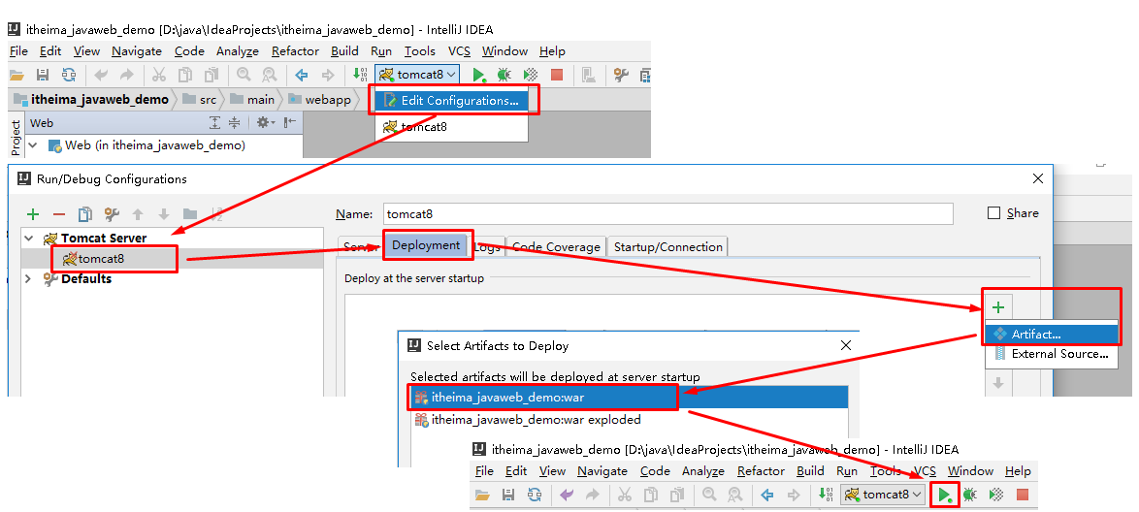Select itheima_javaweb_demo:war exploded artifact

click(x=628, y=420)
